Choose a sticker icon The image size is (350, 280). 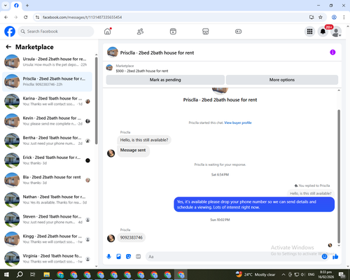coord(128,257)
